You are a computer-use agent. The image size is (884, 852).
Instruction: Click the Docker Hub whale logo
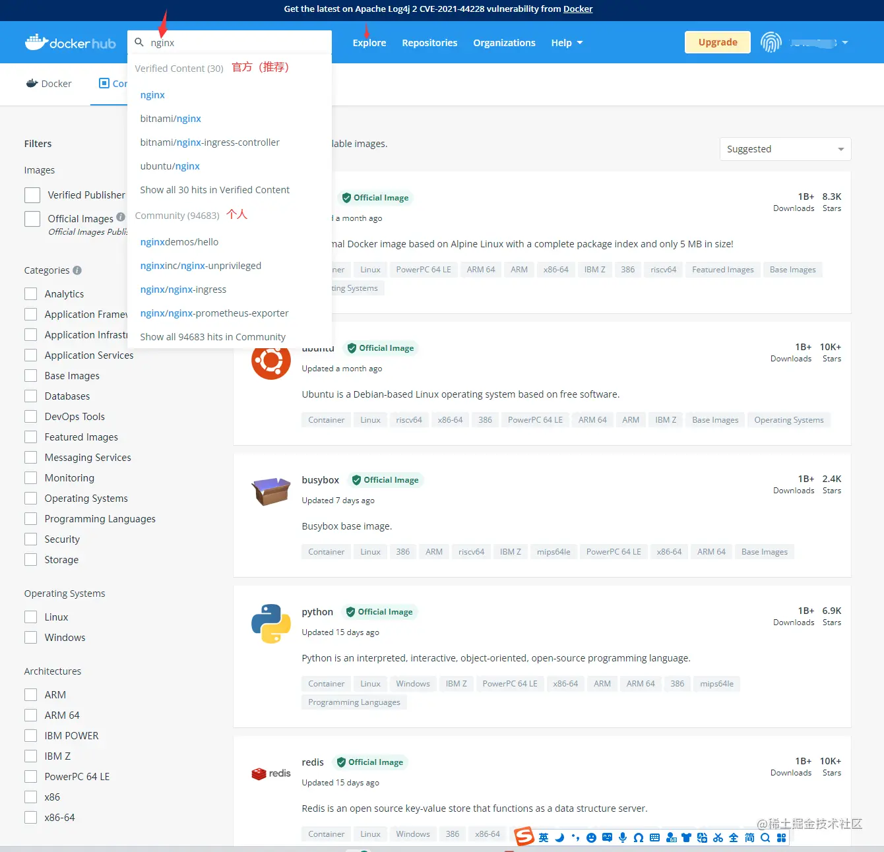70,43
